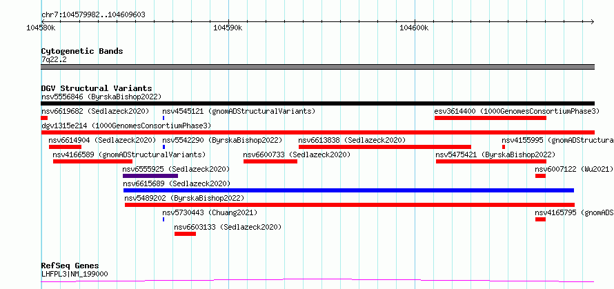
Task: Open nsv6619682 (Sedlazeck2020) label
Action: coord(95,111)
